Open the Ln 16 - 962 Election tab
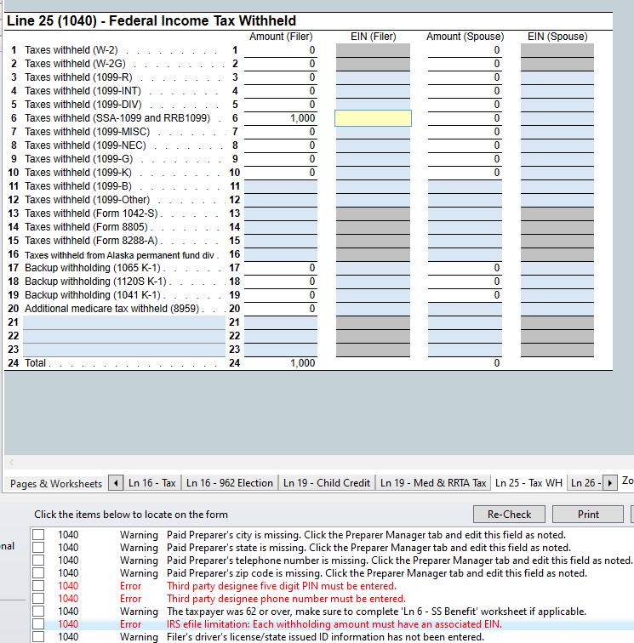This screenshot has width=634, height=643. 230,482
